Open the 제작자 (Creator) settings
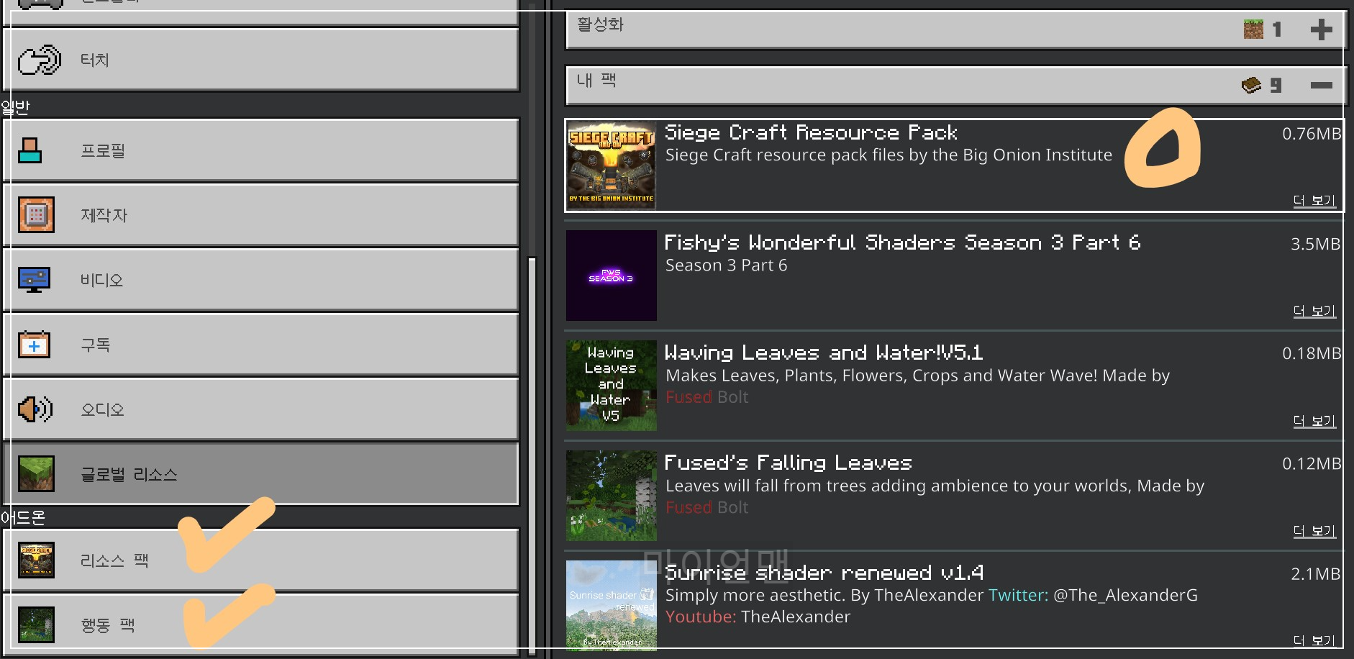 click(260, 215)
